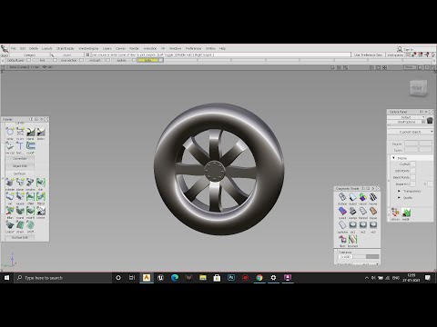437x327 pixels.
Task: Select the surface fillet tool
Action: point(30,197)
